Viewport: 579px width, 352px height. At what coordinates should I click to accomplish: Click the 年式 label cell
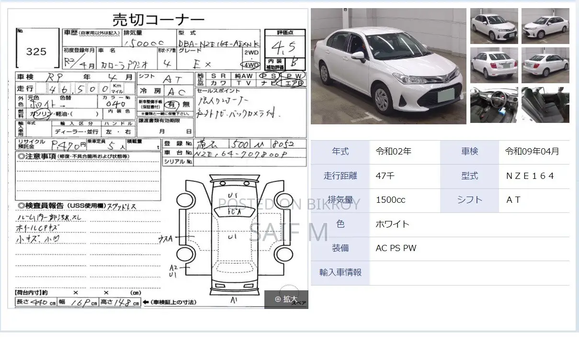click(341, 152)
